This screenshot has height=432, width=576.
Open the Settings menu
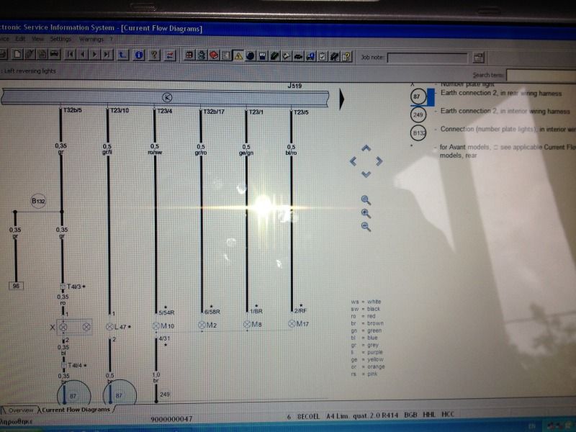[x=60, y=39]
